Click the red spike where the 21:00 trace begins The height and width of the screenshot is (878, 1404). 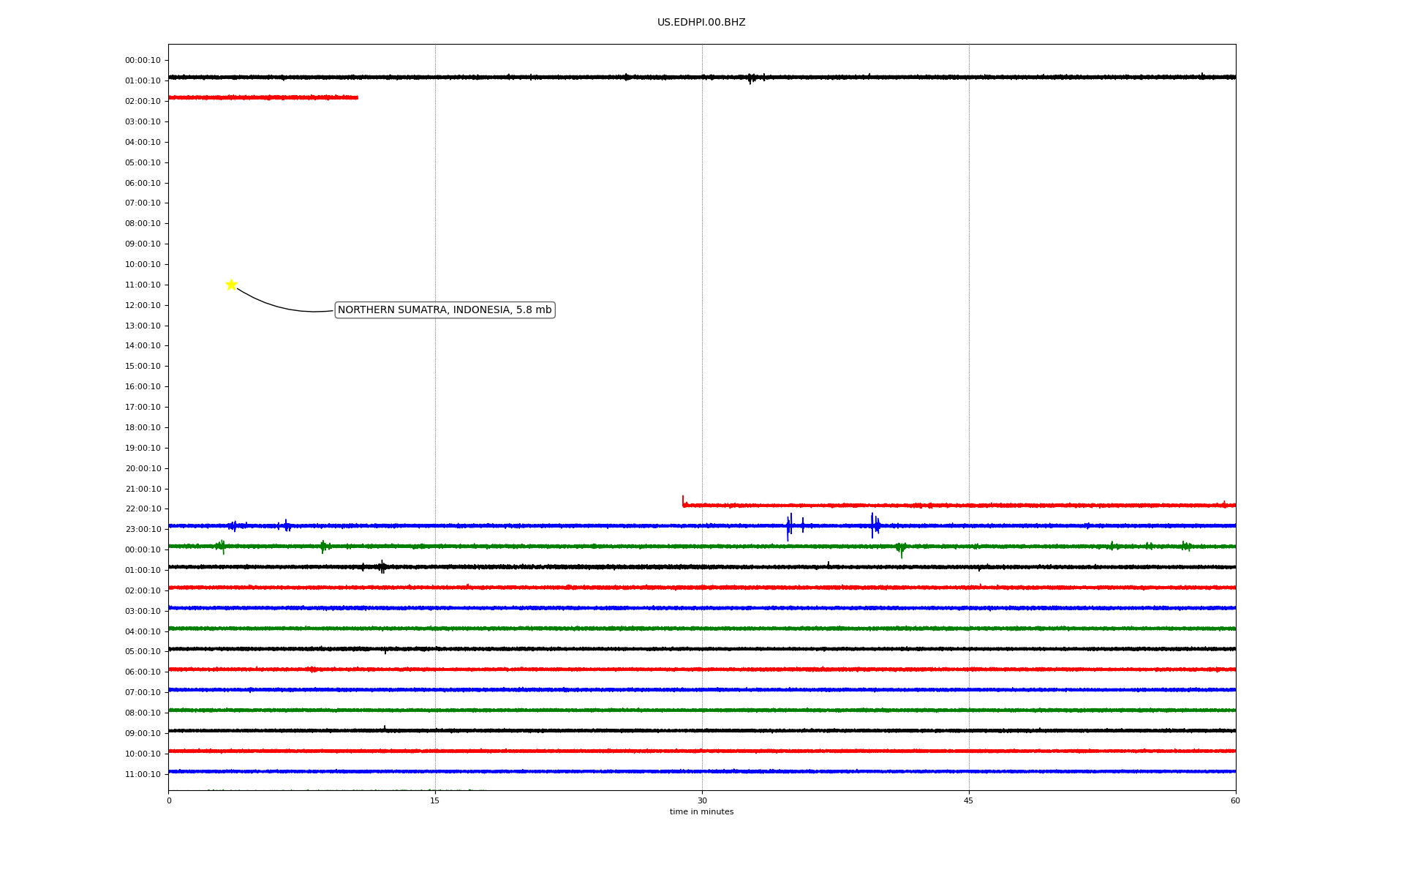pyautogui.click(x=683, y=500)
